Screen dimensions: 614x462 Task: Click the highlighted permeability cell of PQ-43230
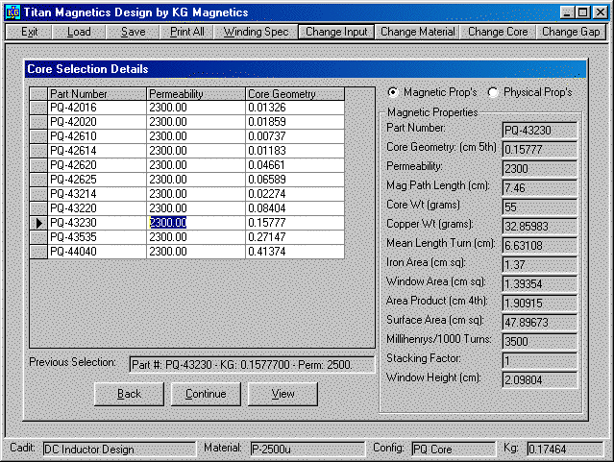(196, 223)
